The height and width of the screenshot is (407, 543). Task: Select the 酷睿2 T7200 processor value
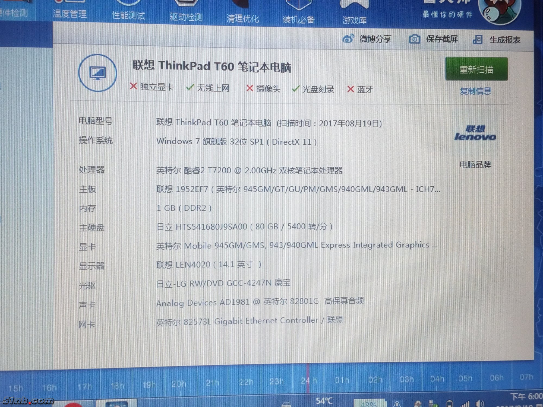coord(249,170)
